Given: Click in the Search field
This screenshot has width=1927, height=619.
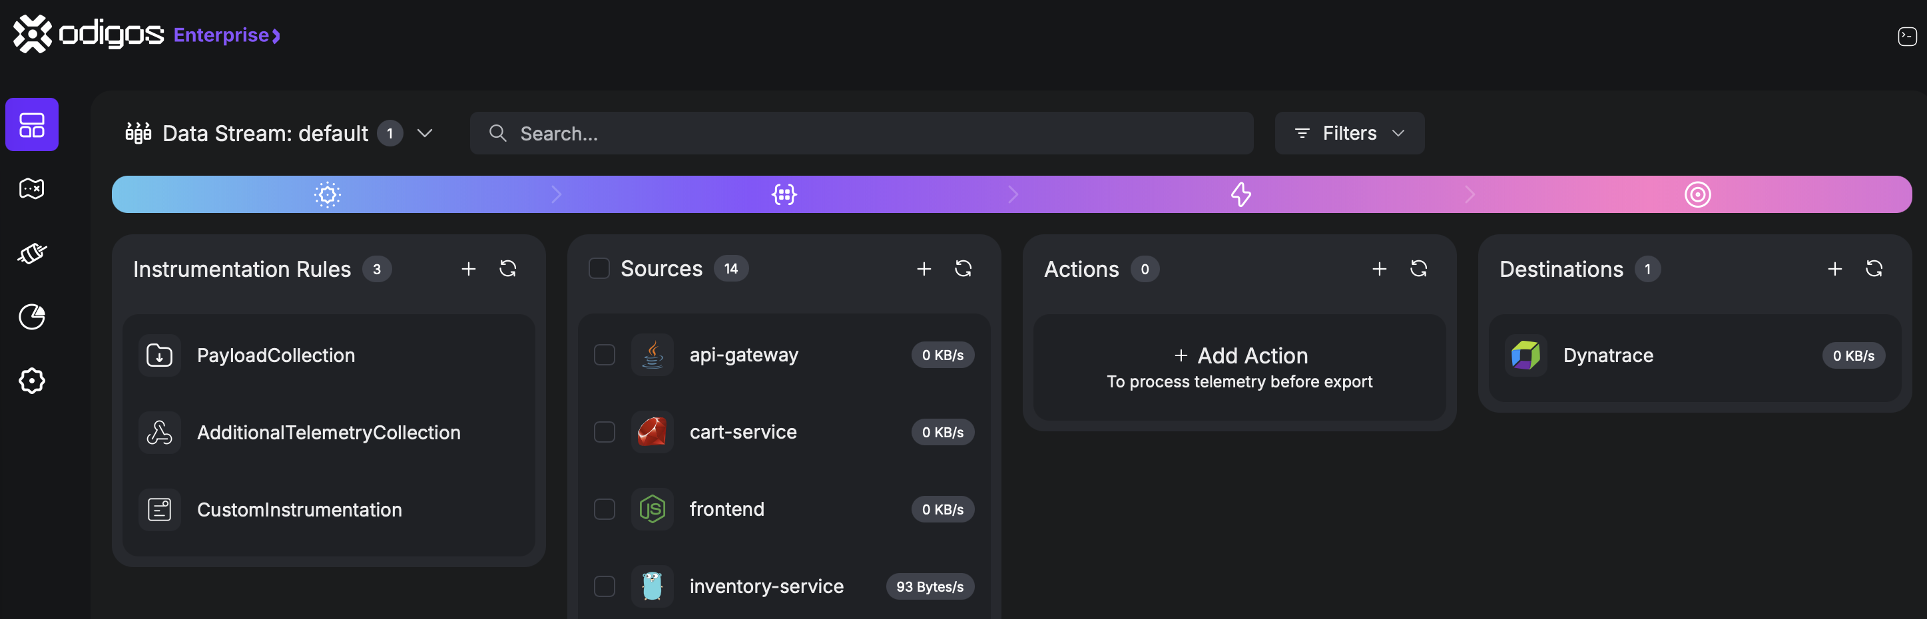Looking at the screenshot, I should (x=861, y=133).
